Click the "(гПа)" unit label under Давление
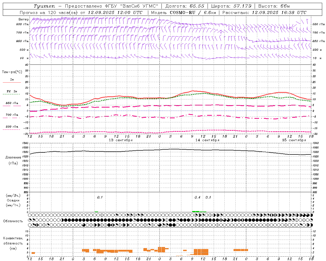The height and width of the screenshot is (261, 326). (x=13, y=163)
